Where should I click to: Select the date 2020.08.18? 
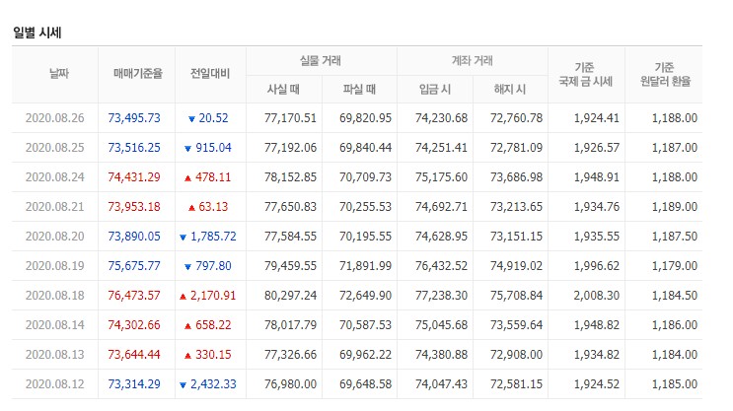click(54, 295)
